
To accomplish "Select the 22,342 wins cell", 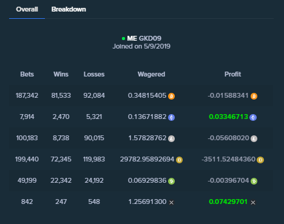I will point(61,180).
